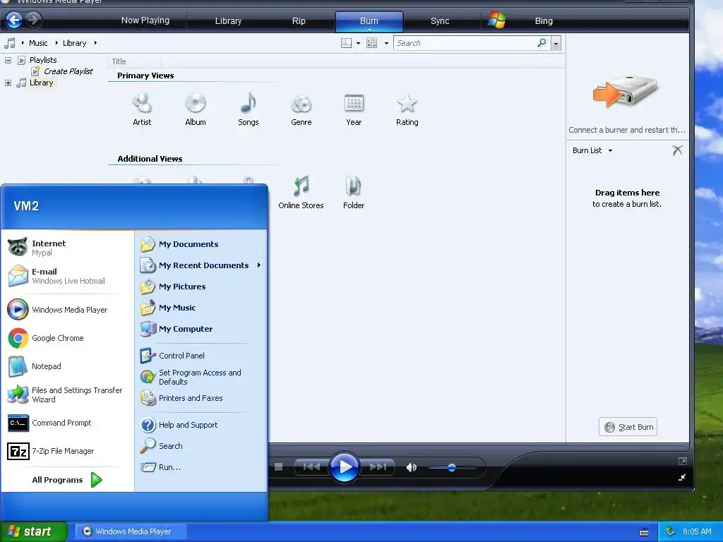
Task: Open My Computer from Start menu
Action: [x=201, y=329]
